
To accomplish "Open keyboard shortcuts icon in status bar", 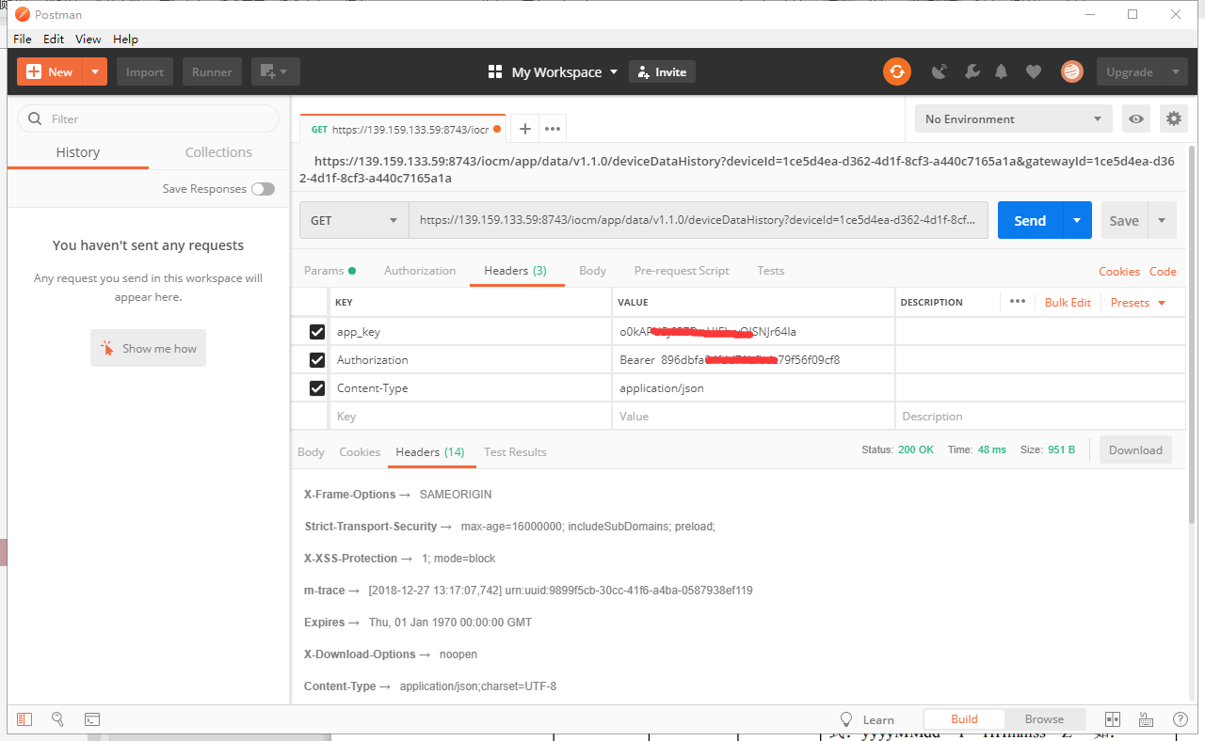I will (x=1147, y=719).
